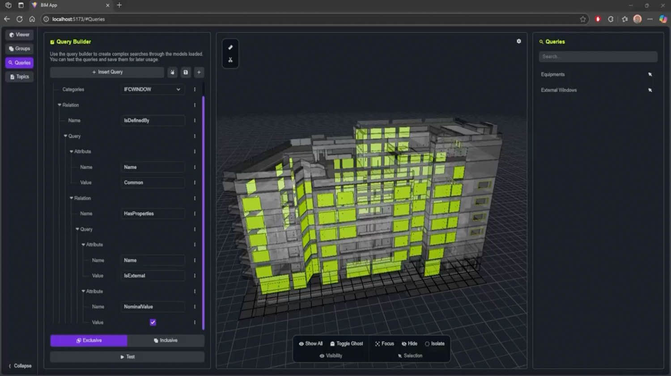Uncheck the NominalValue Value checkbox

(153, 322)
